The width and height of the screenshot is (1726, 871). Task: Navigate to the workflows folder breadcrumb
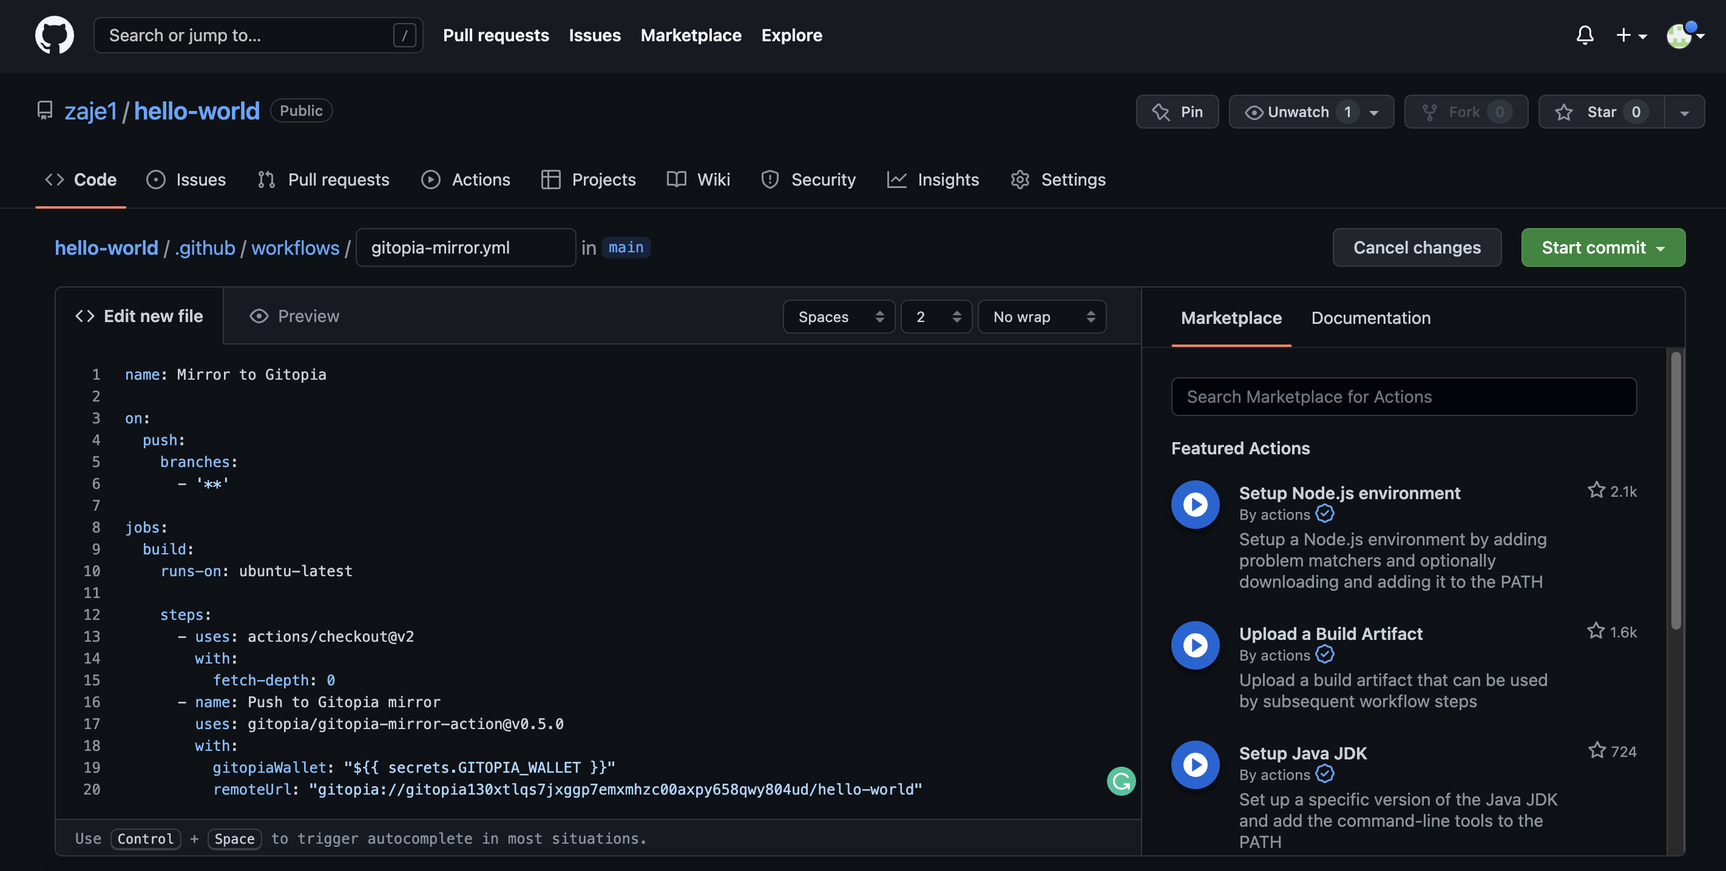click(x=296, y=247)
